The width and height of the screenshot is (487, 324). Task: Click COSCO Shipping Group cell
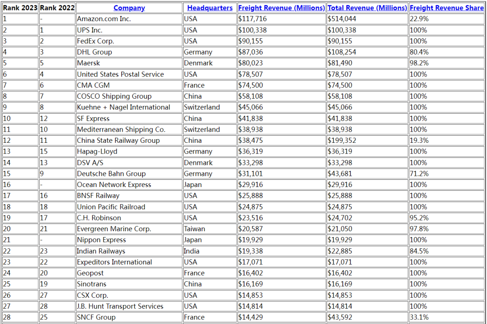[x=129, y=96]
